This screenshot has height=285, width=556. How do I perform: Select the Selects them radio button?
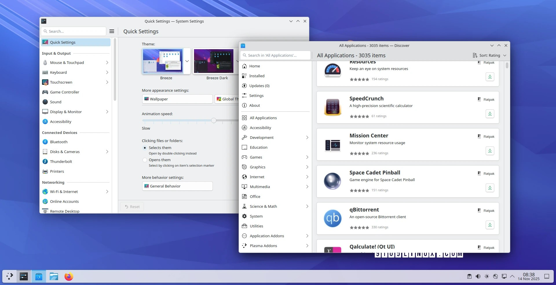[145, 148]
